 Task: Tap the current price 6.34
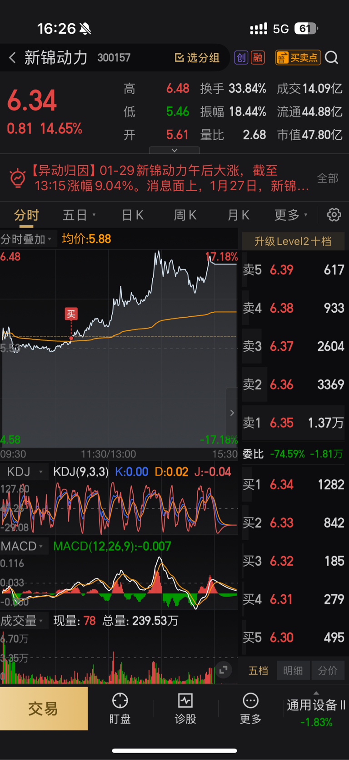click(x=32, y=101)
